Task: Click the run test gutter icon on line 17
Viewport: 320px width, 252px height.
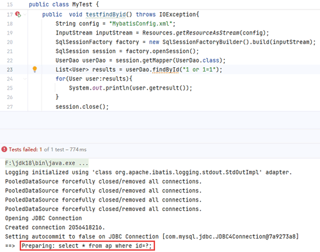Action: [18, 15]
